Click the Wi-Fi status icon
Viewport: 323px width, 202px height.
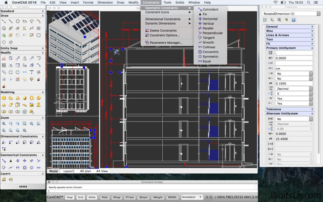pyautogui.click(x=275, y=2)
